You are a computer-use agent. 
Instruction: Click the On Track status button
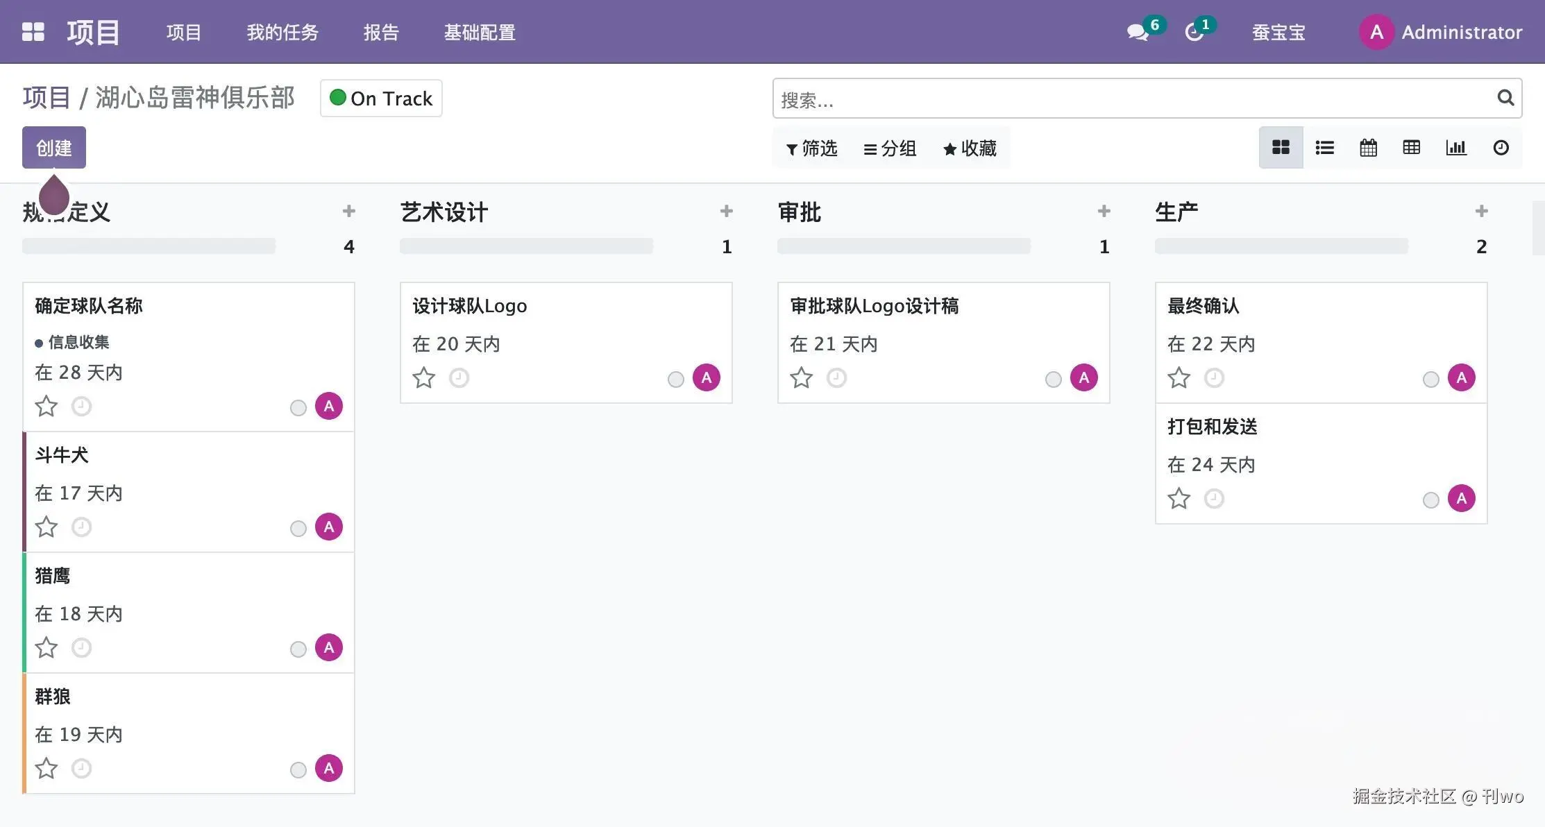click(380, 98)
